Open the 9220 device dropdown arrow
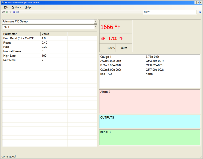Screen dimensions: 203x159 tap(196, 12)
